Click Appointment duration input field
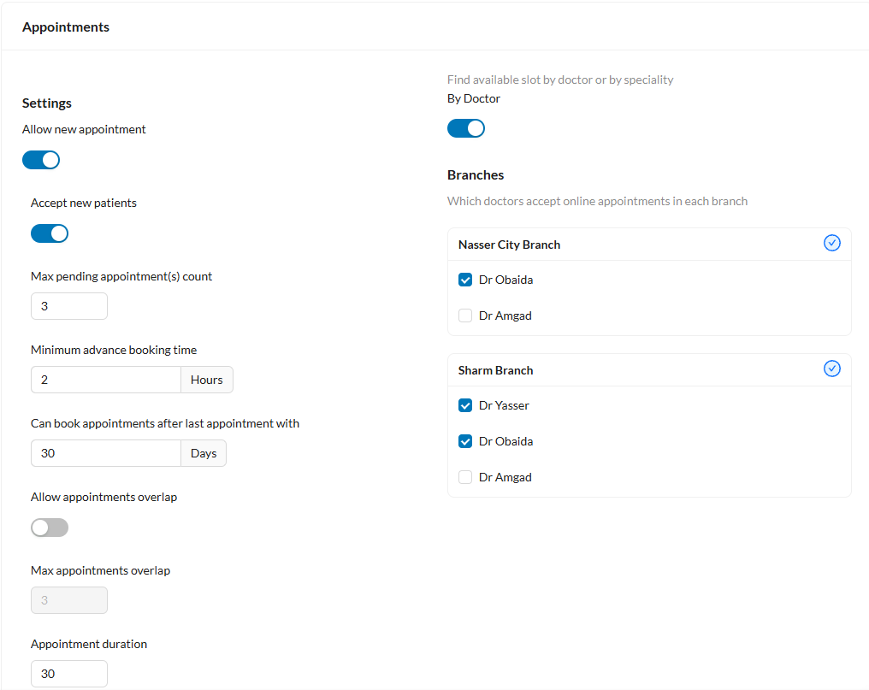This screenshot has height=690, width=869. pos(69,674)
